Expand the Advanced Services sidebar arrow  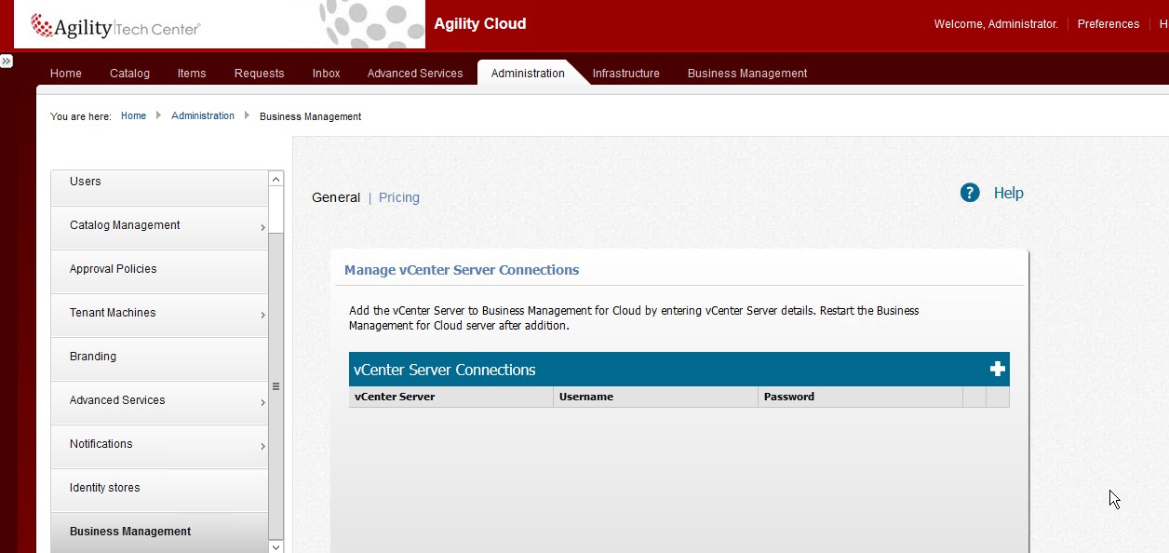(x=262, y=402)
